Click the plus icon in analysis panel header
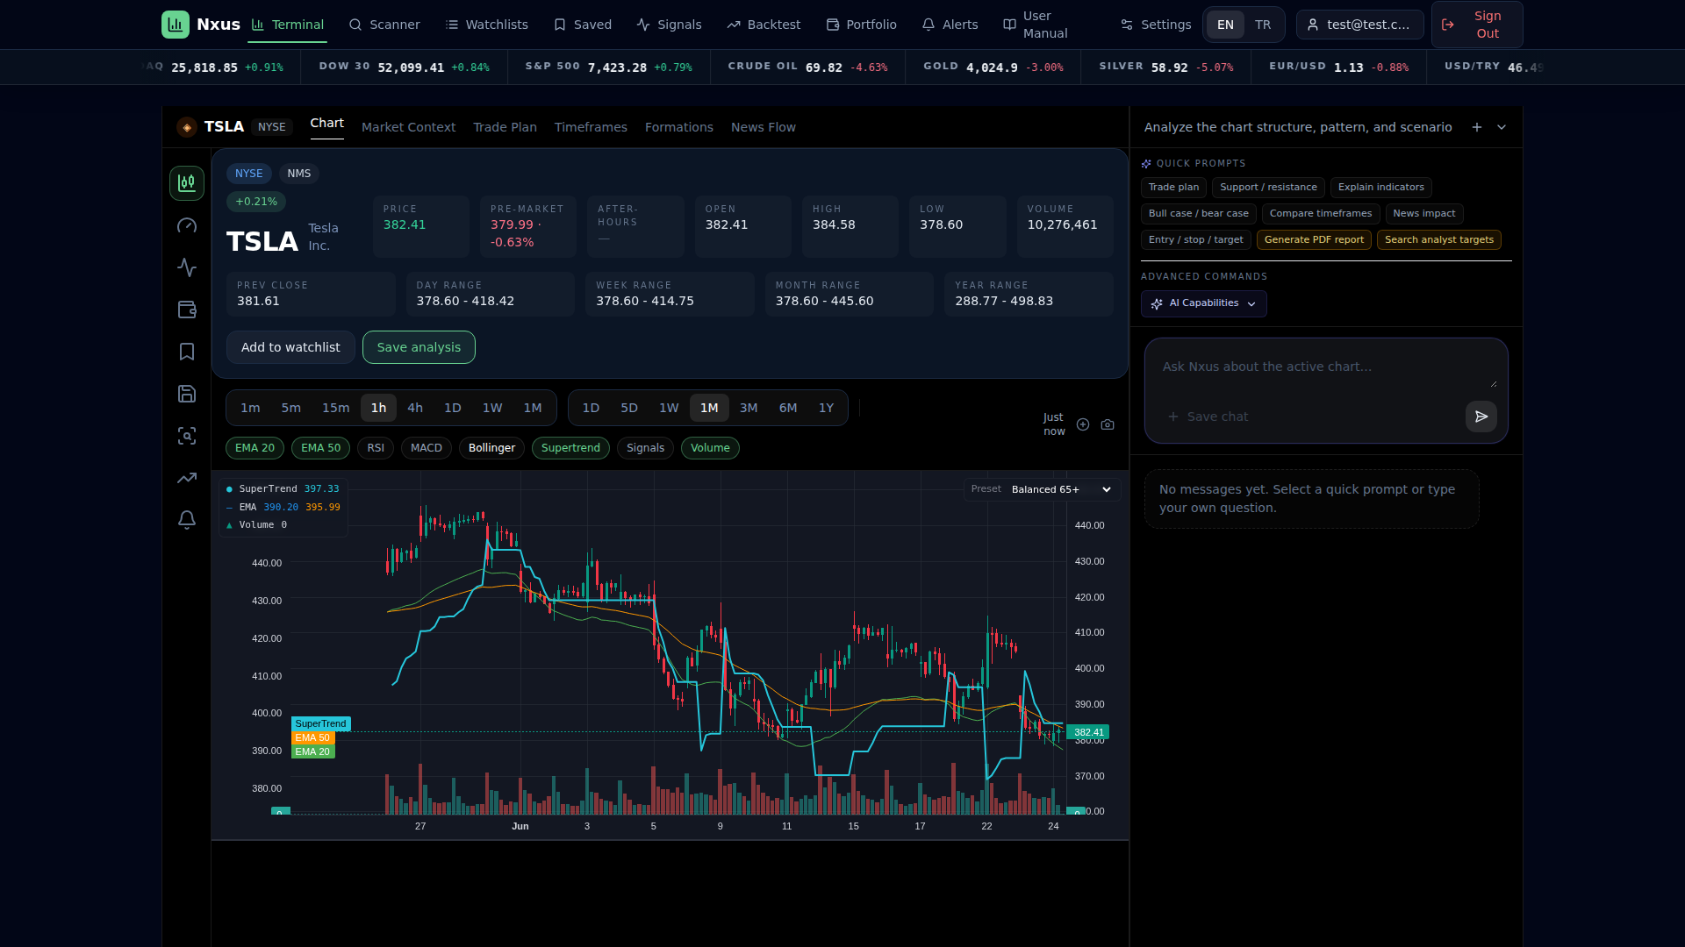1685x947 pixels. [x=1477, y=127]
